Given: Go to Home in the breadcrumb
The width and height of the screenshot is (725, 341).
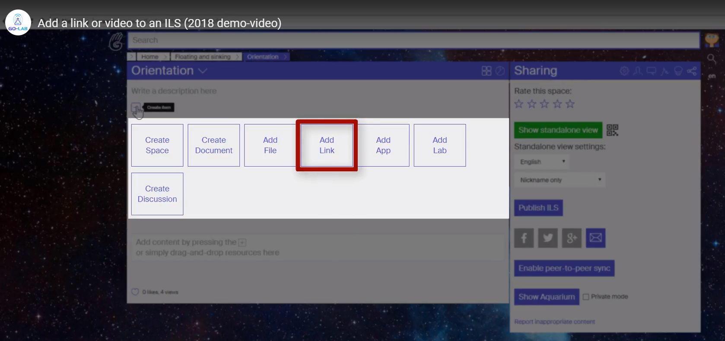Looking at the screenshot, I should pos(149,57).
